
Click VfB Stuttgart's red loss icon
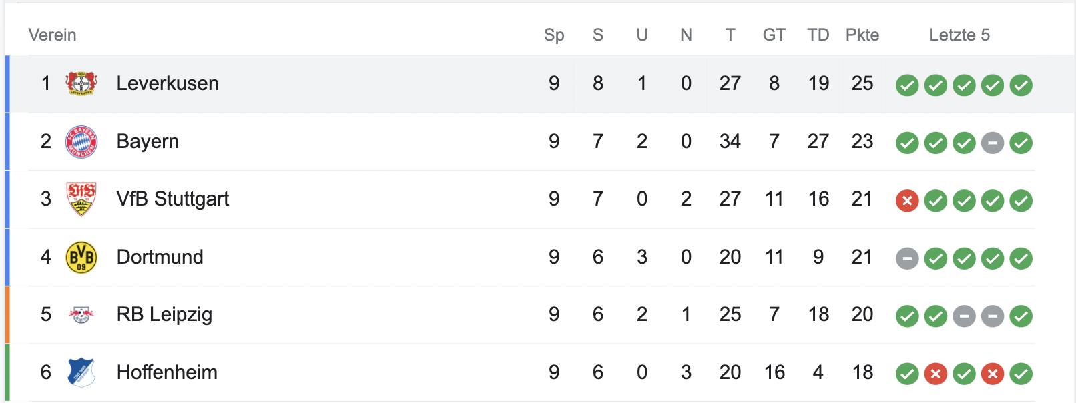907,200
